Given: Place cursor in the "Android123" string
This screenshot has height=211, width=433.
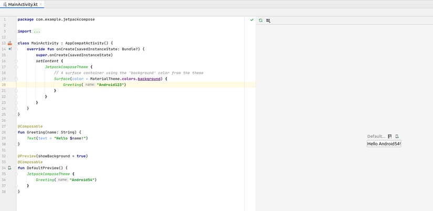Looking at the screenshot, I should [111, 85].
